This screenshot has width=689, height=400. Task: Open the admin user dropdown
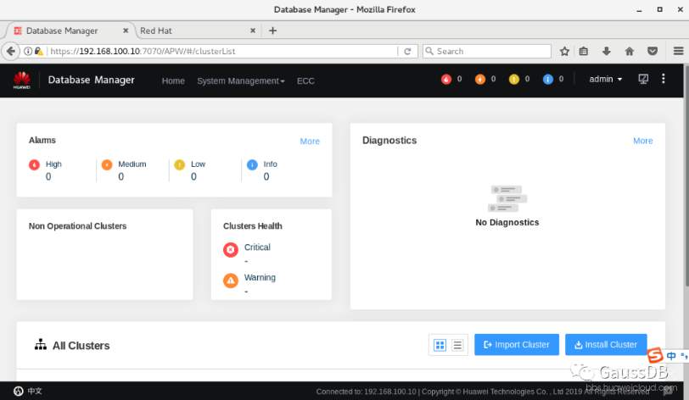pos(606,79)
